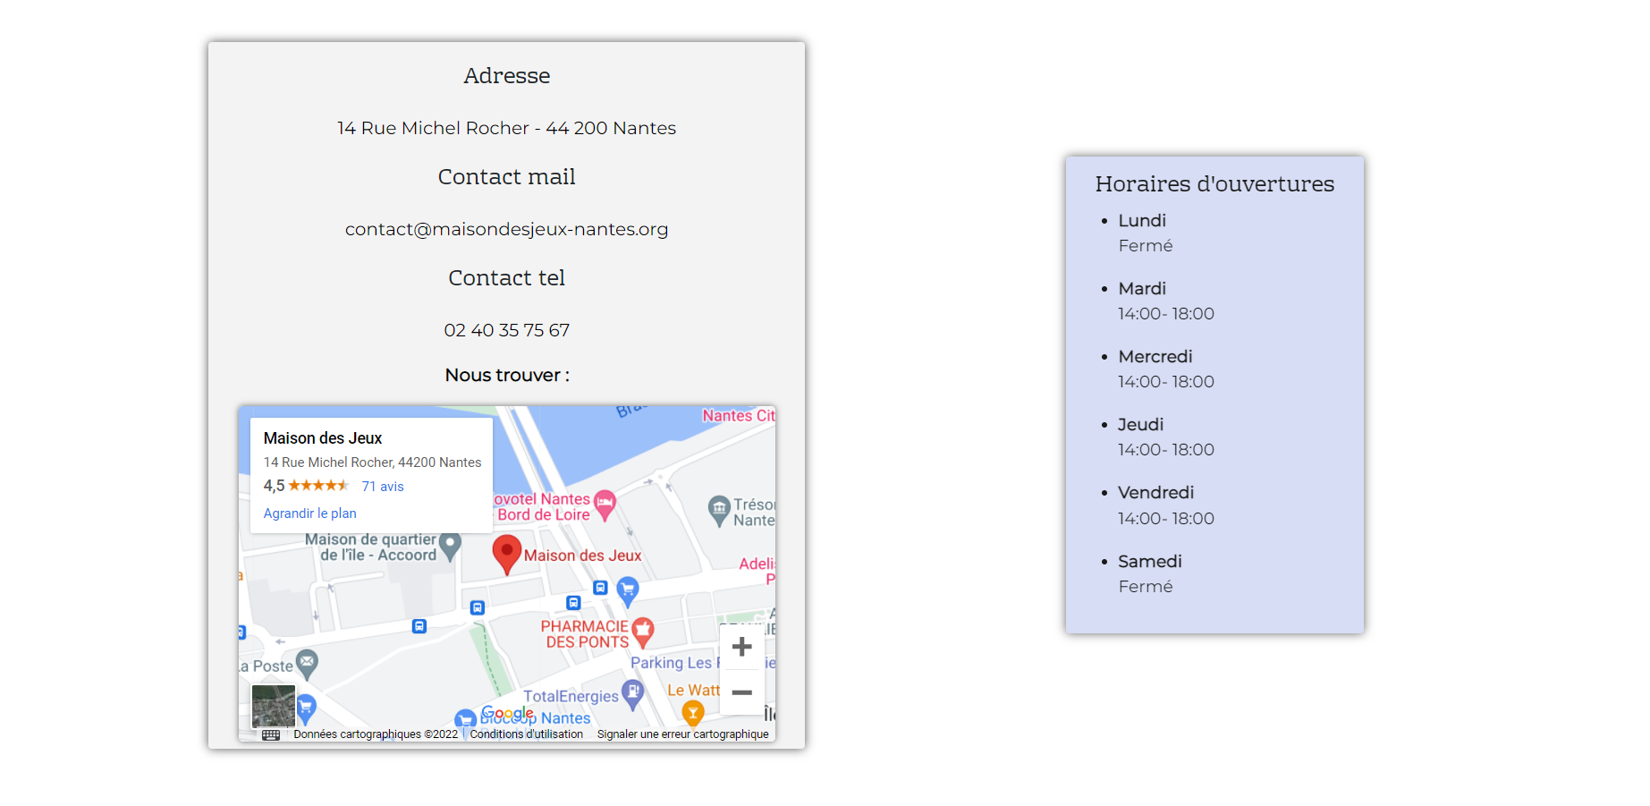Click the phone number 02 40 35 75 67
This screenshot has width=1650, height=806.
[x=506, y=330]
